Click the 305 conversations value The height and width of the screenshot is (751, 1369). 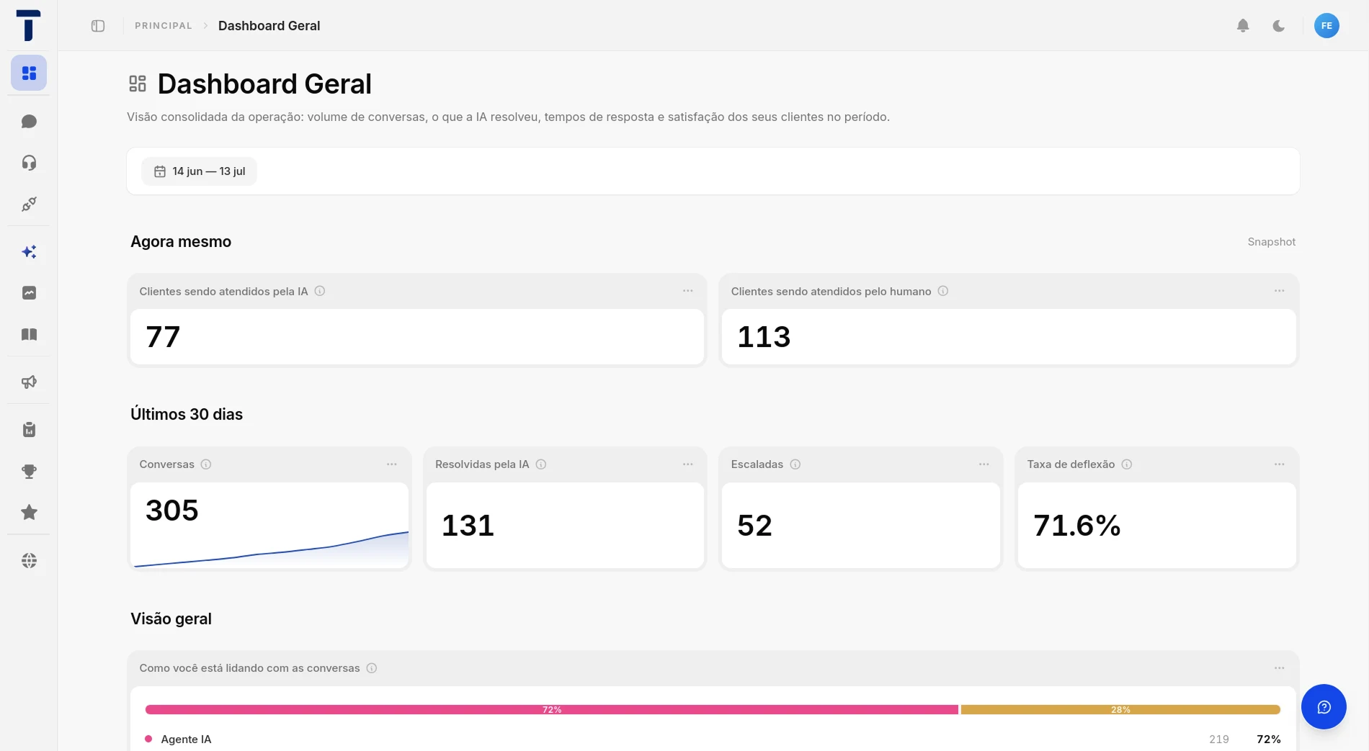click(x=171, y=511)
